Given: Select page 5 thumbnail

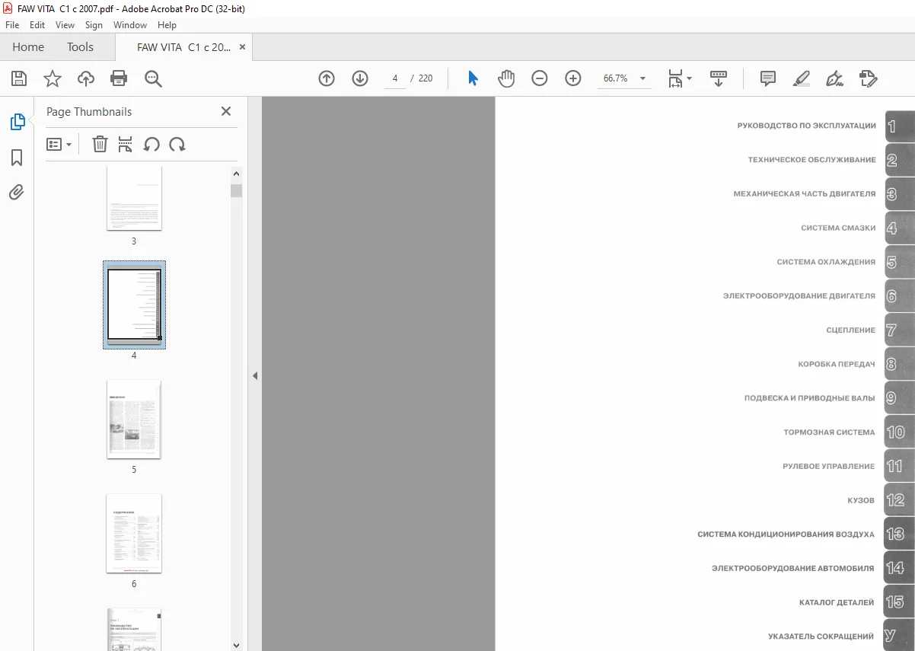Looking at the screenshot, I should 134,420.
